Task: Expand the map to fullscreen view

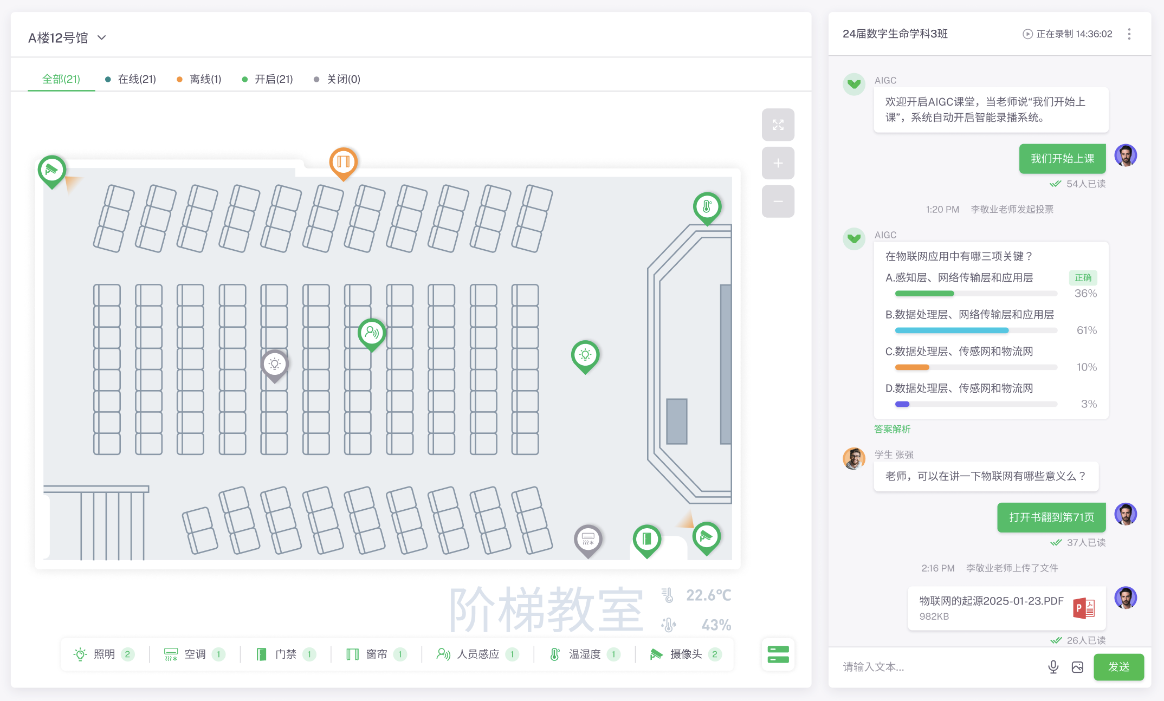Action: [x=778, y=125]
